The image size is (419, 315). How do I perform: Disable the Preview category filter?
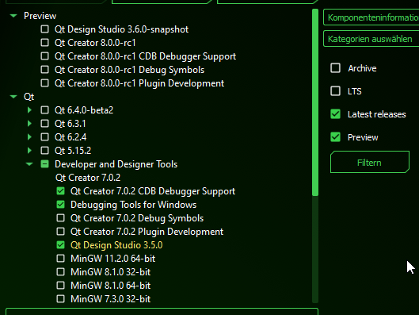click(x=335, y=137)
